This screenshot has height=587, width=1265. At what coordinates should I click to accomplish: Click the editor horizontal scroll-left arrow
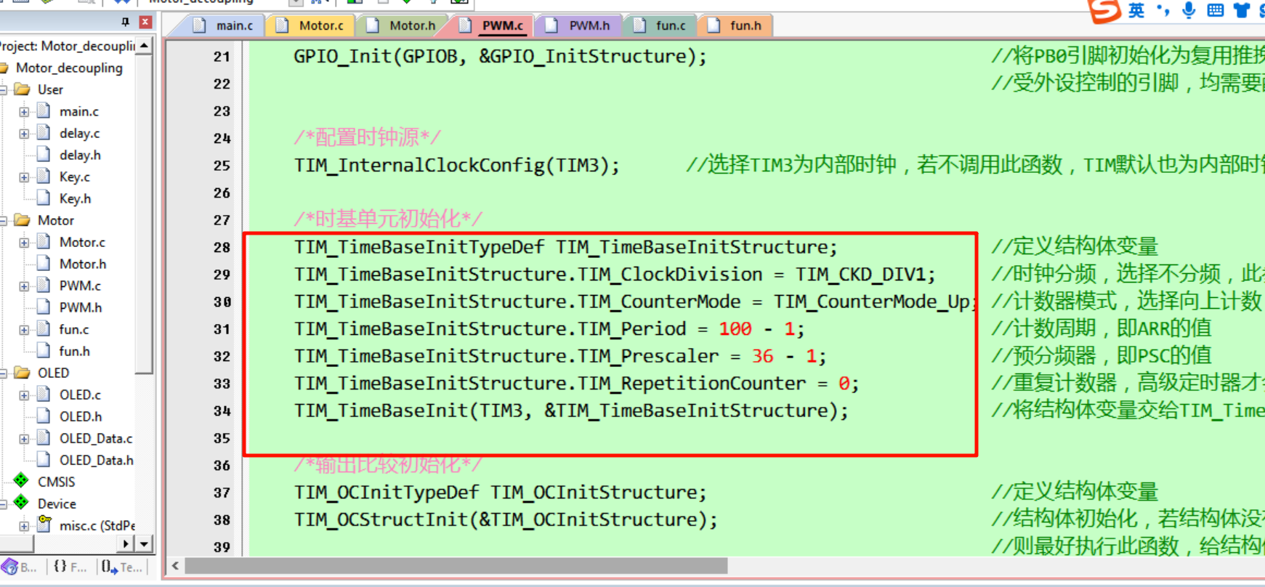175,565
